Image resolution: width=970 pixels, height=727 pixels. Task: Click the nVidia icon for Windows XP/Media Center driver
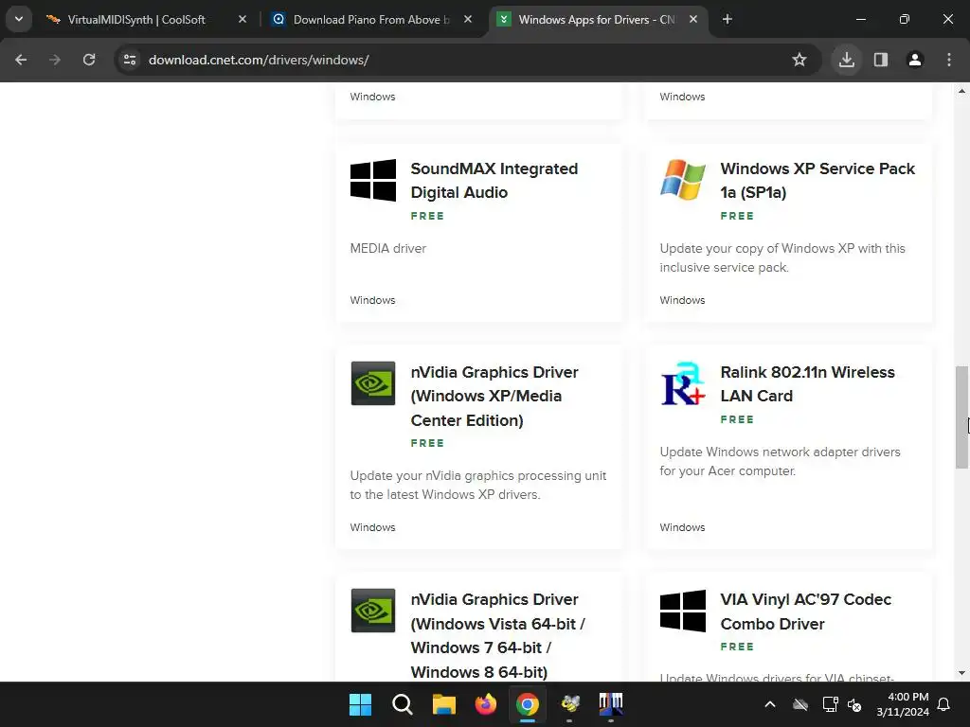coord(373,383)
